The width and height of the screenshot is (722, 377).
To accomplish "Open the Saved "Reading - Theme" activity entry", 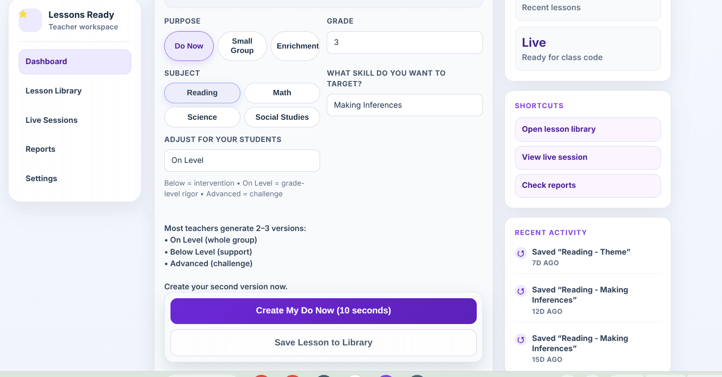I will click(588, 257).
